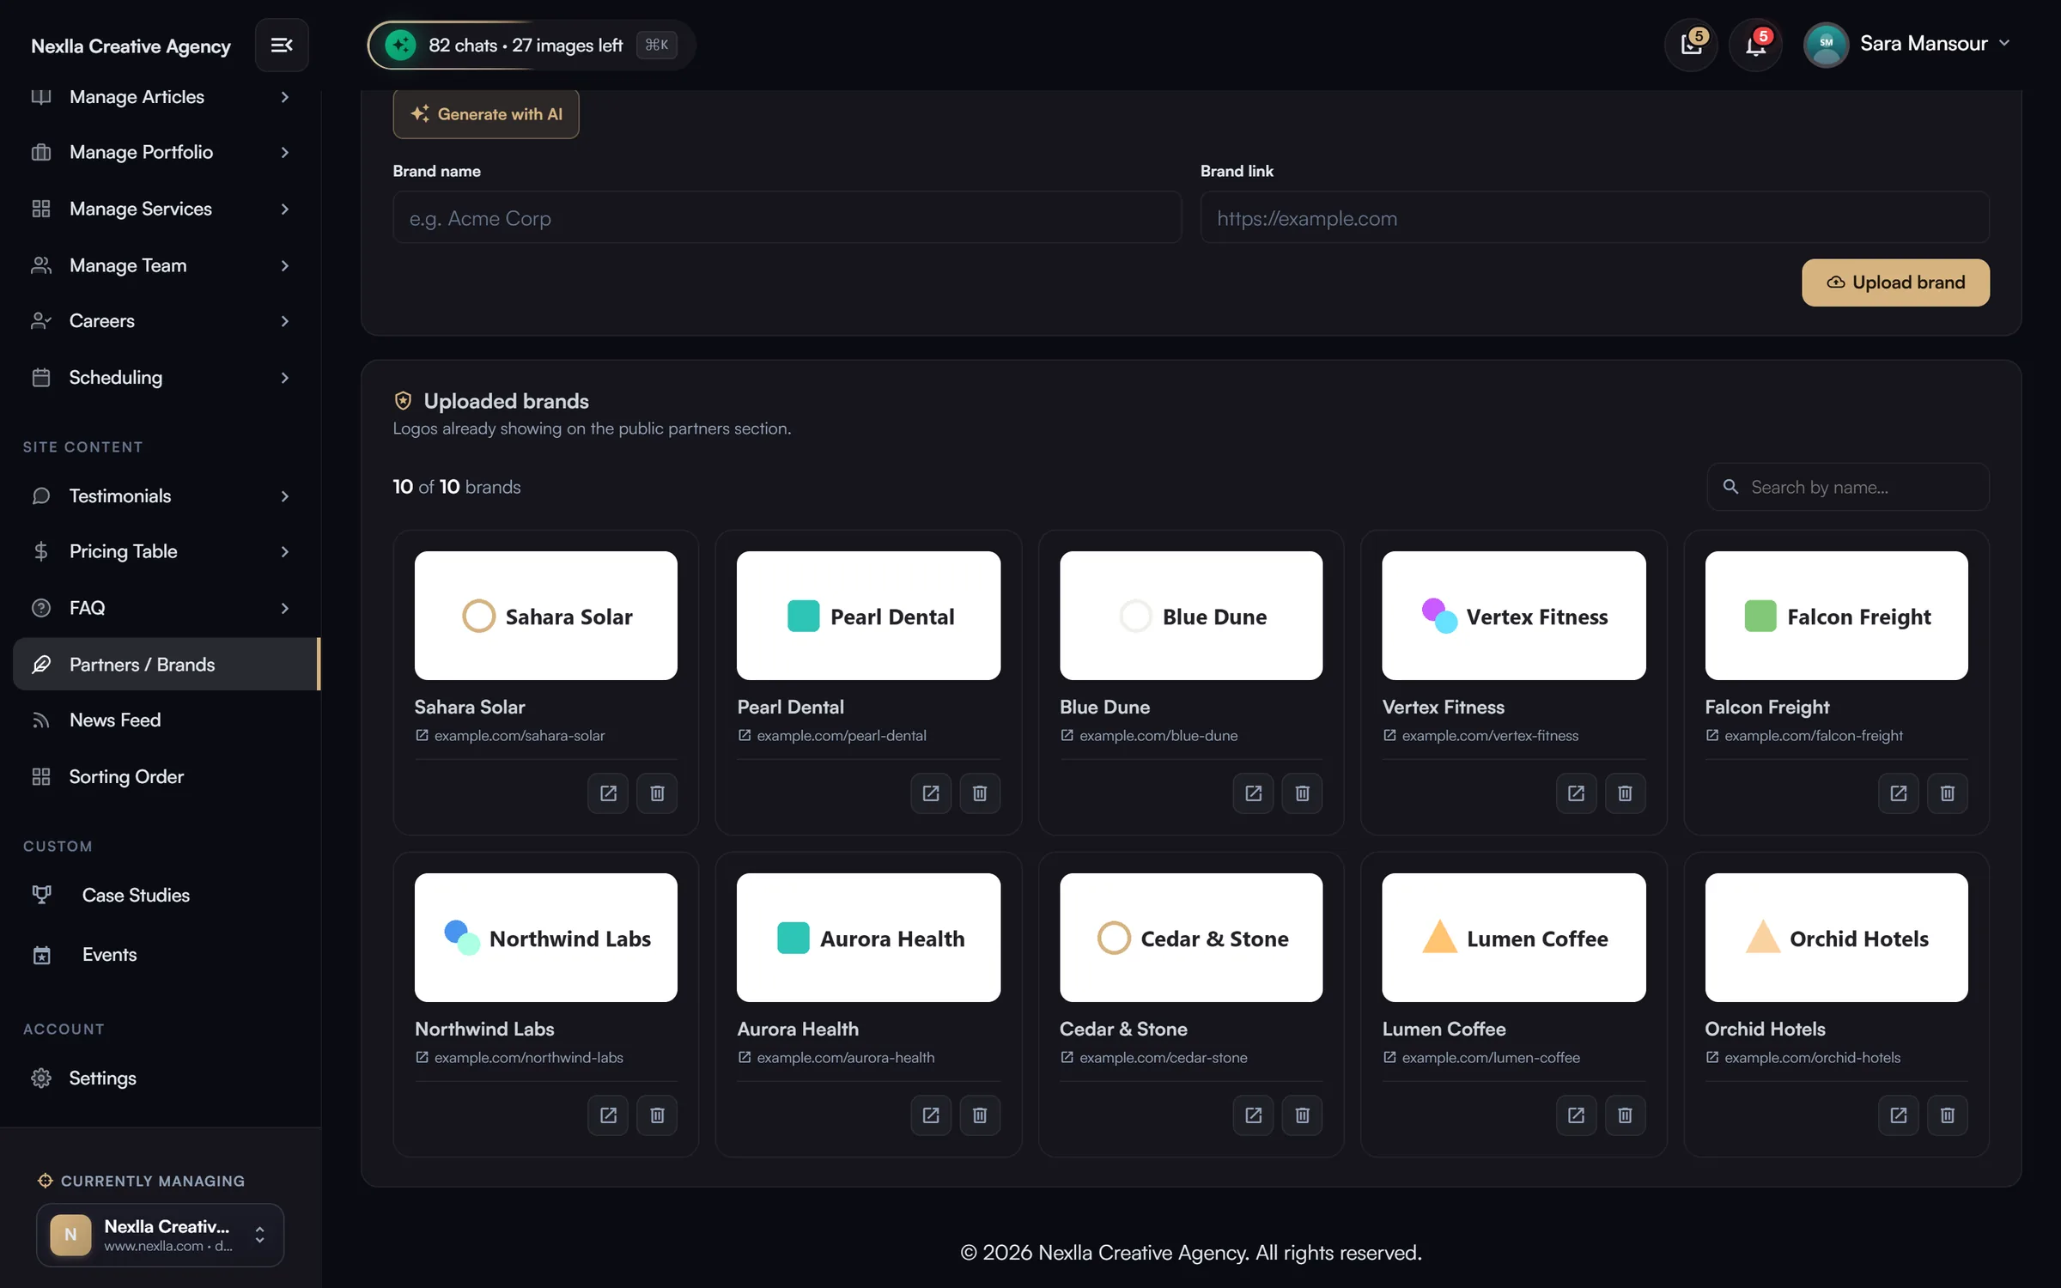Open the user menu dropdown arrow
Image resolution: width=2061 pixels, height=1288 pixels.
coord(2004,43)
